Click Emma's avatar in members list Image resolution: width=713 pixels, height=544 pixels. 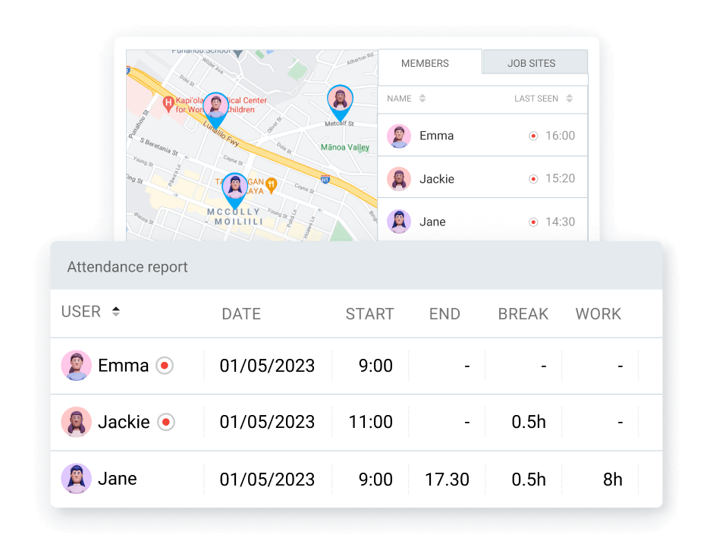tap(399, 136)
